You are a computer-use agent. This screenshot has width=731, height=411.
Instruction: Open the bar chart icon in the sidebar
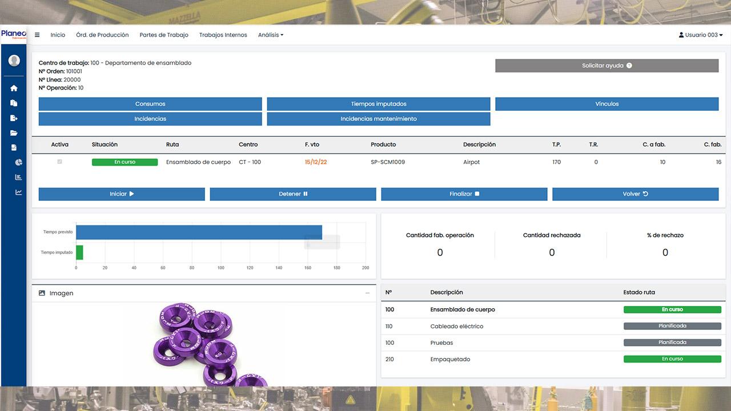[x=13, y=177]
